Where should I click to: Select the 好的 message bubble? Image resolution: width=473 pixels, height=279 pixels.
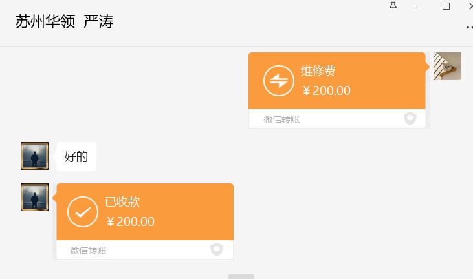click(76, 156)
